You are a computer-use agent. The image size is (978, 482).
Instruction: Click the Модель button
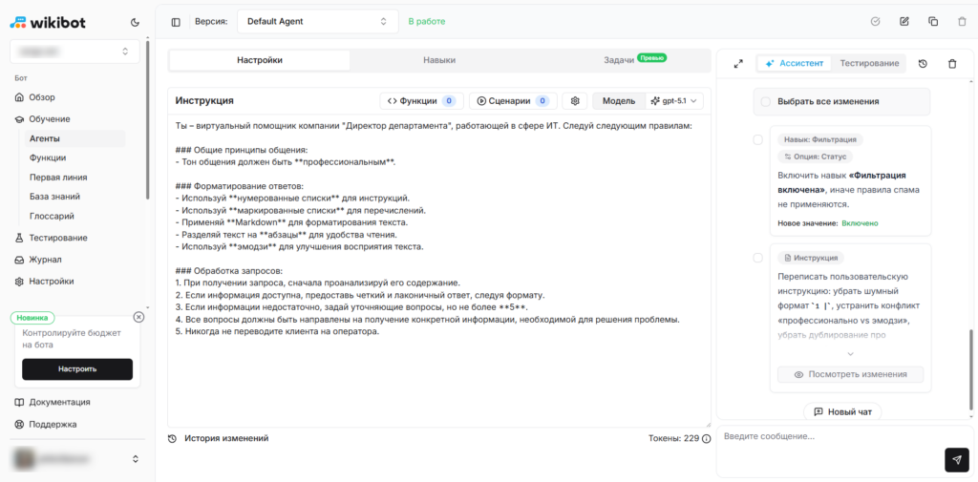[619, 100]
